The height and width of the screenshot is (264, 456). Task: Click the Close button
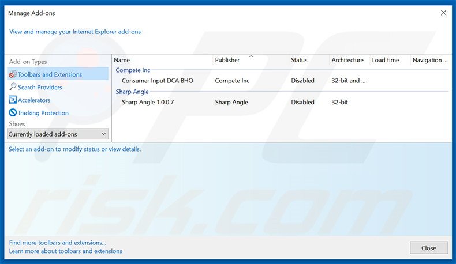click(429, 248)
